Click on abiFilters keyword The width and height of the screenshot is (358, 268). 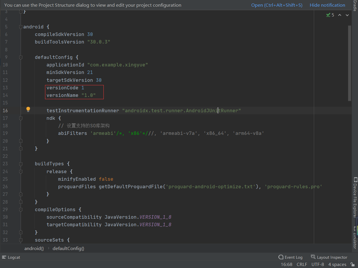click(x=73, y=133)
